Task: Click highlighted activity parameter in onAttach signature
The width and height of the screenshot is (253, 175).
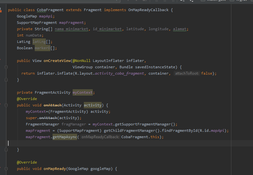Action: pyautogui.click(x=93, y=105)
